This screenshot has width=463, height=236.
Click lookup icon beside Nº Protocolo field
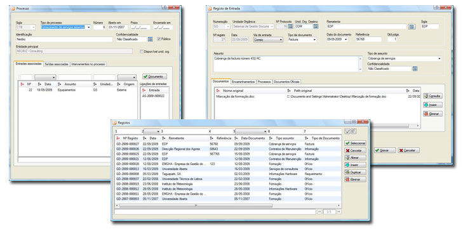click(x=290, y=26)
